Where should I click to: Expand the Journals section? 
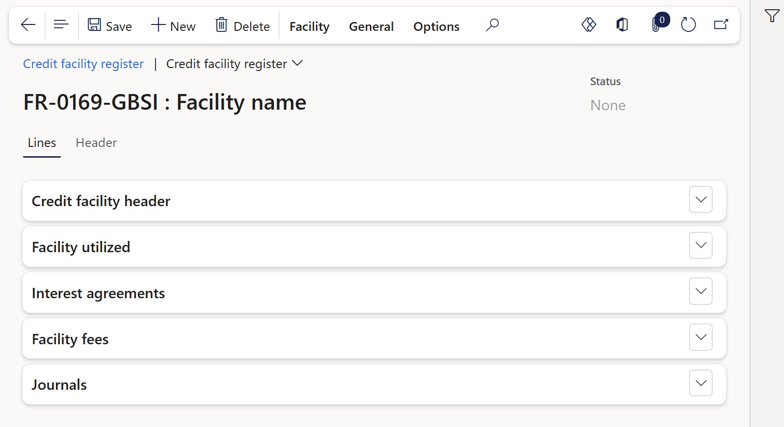[701, 383]
